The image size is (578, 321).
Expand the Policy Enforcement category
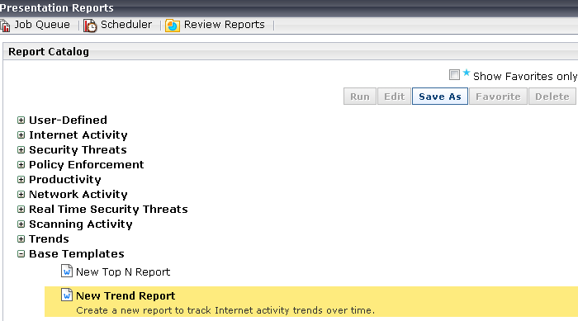(21, 165)
